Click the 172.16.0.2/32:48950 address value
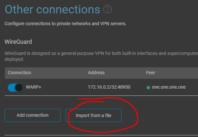 (109, 87)
